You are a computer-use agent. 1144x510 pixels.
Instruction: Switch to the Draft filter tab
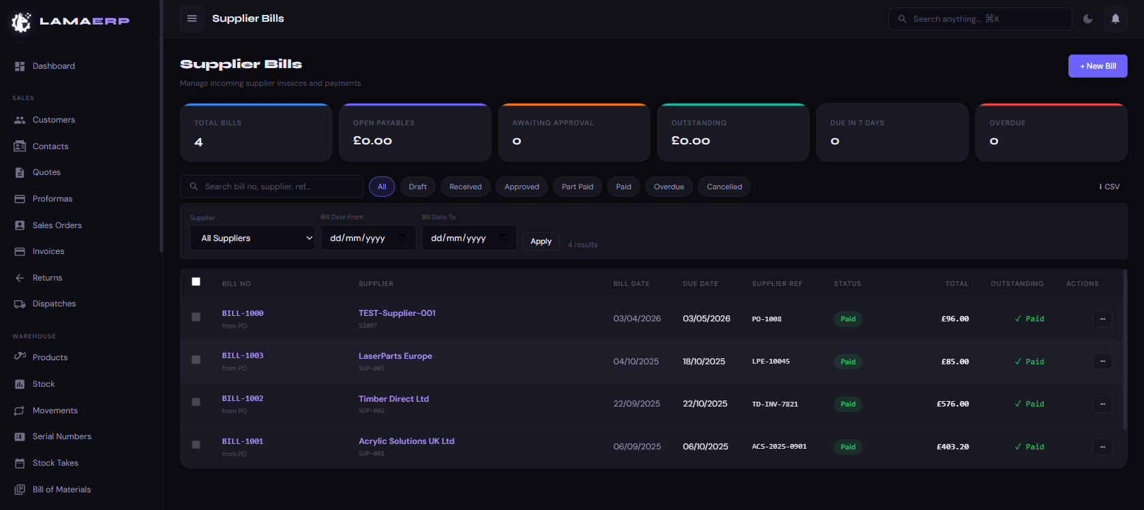point(418,187)
